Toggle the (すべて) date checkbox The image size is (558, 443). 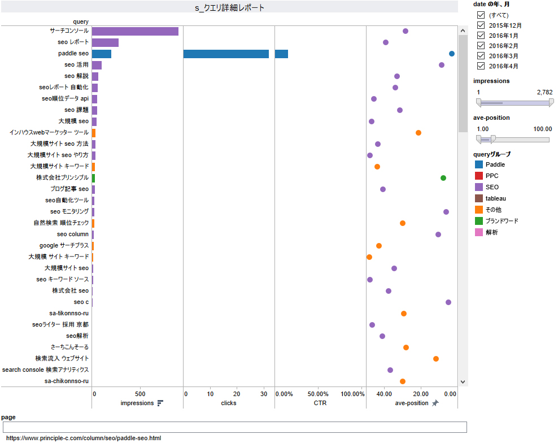pyautogui.click(x=481, y=15)
